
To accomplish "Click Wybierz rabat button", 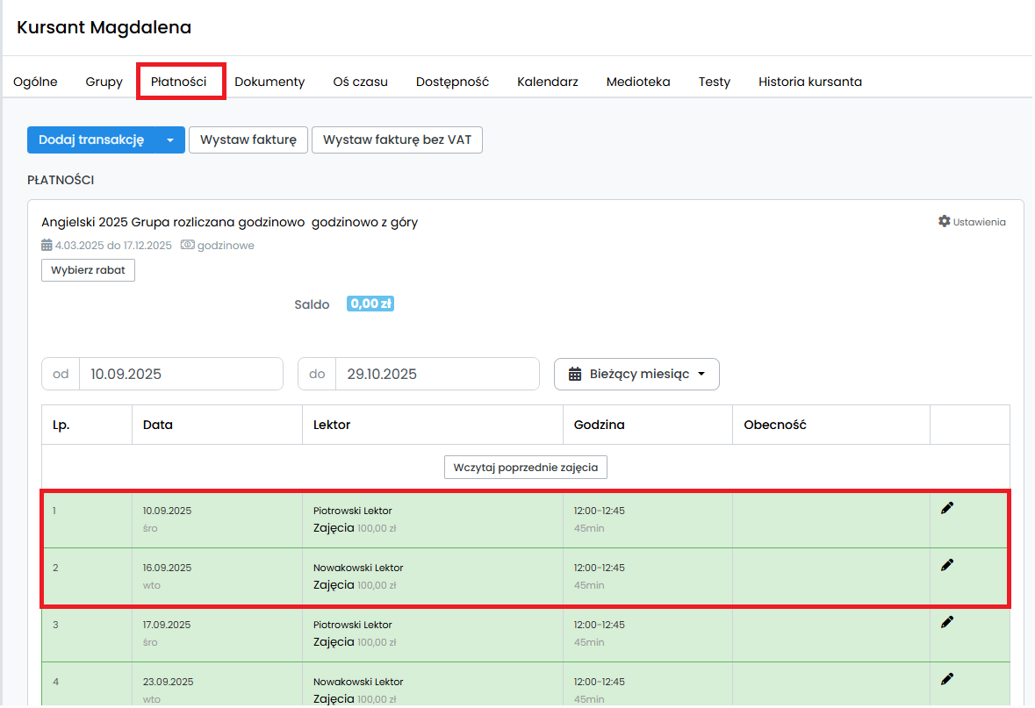I will (x=88, y=270).
